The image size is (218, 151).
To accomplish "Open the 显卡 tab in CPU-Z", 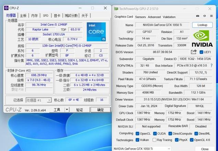I will point(57,15).
